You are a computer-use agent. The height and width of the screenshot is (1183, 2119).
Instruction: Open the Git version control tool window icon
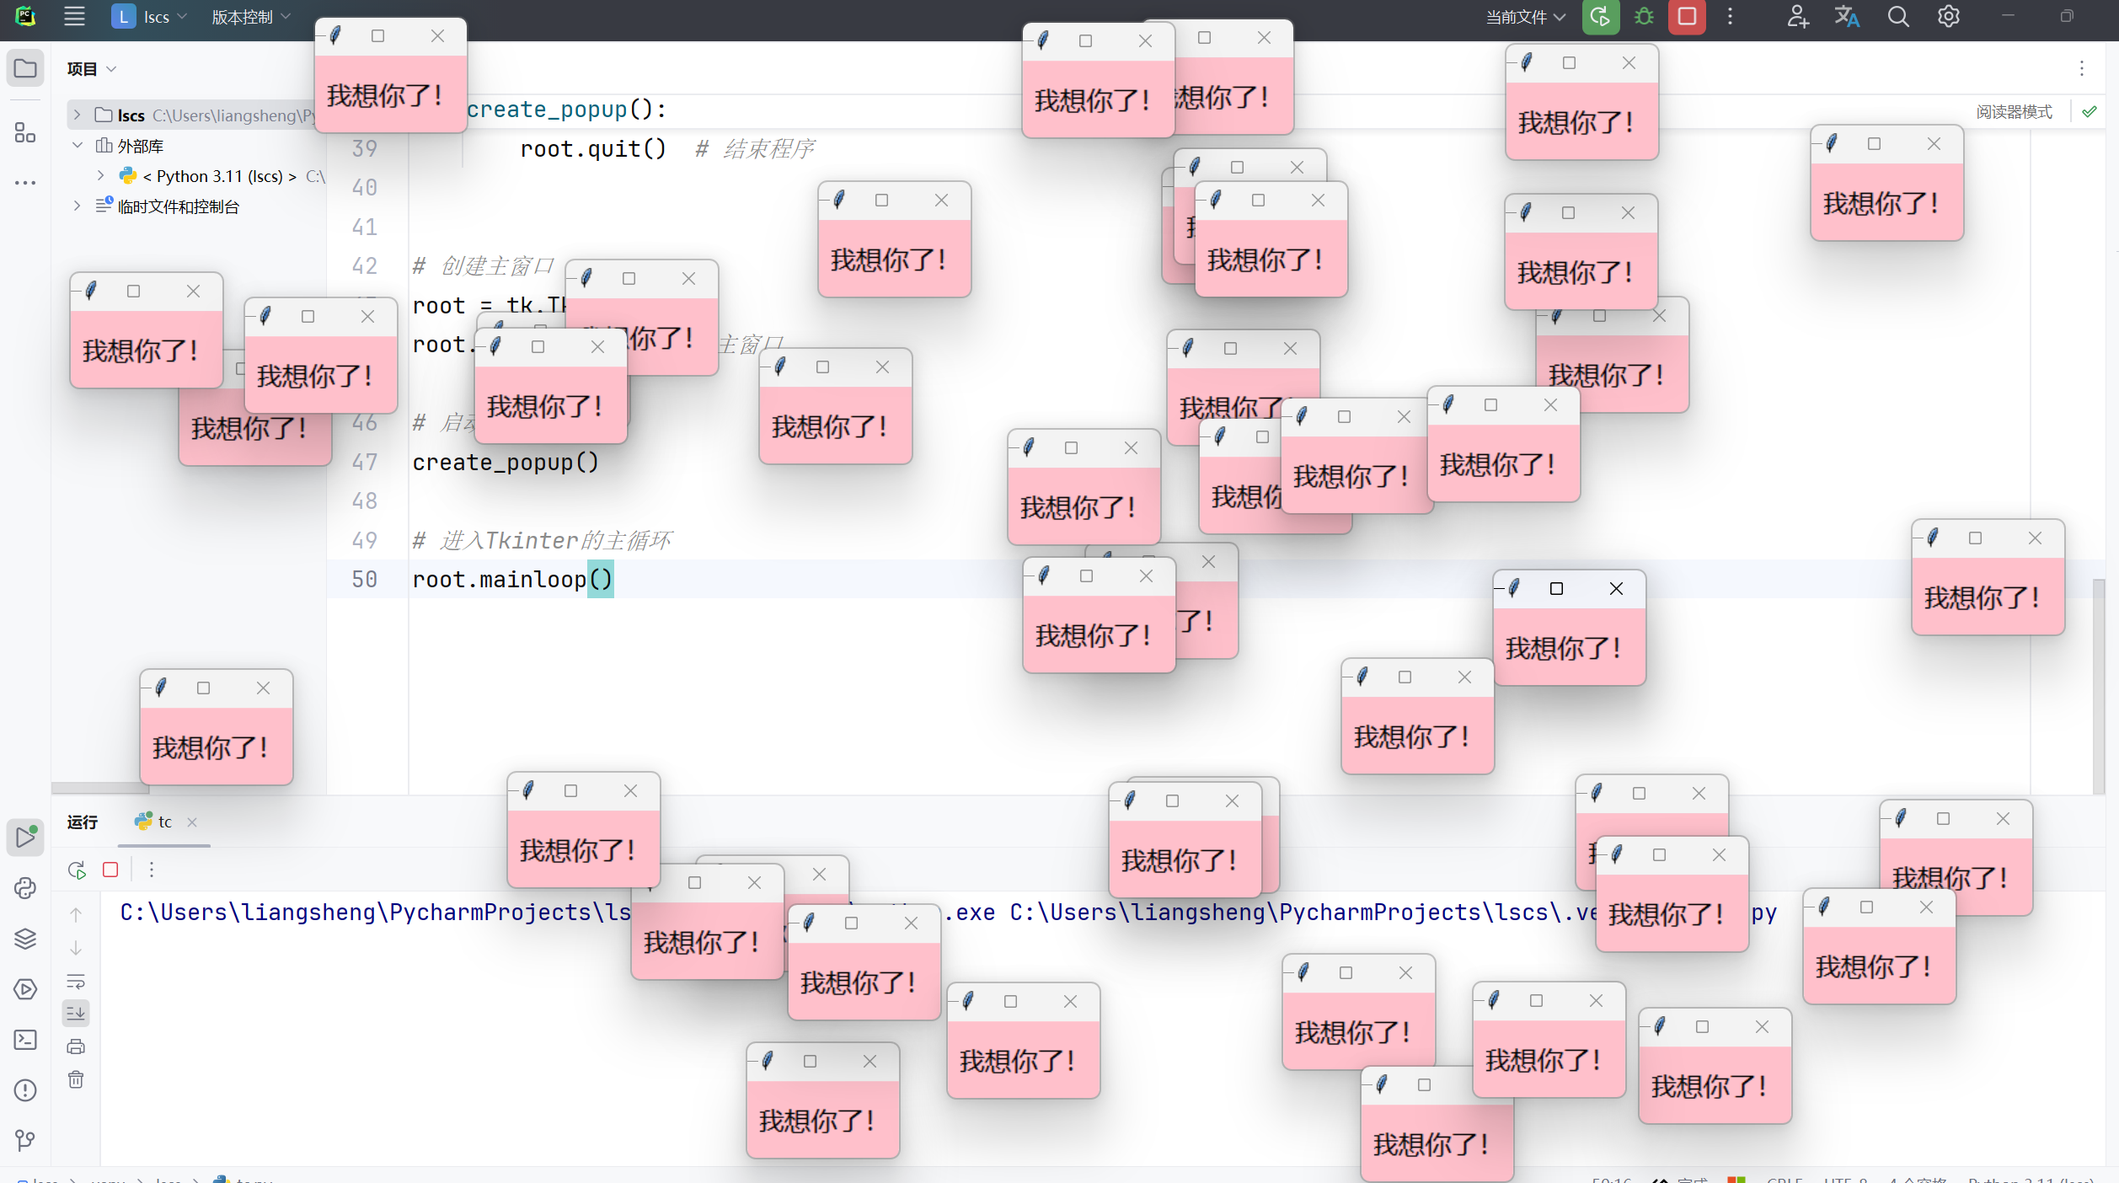[25, 1140]
